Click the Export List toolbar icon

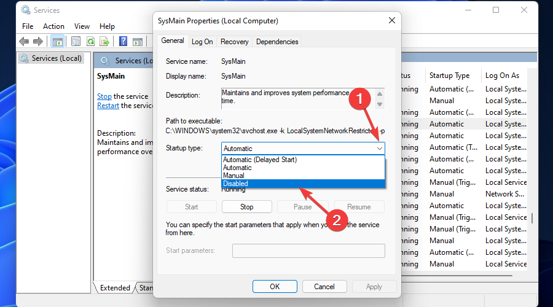click(x=104, y=42)
